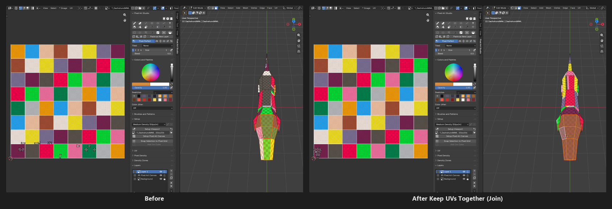Toggle Pixel Perfect in the Before panel
The width and height of the screenshot is (612, 209).
pyautogui.click(x=143, y=41)
